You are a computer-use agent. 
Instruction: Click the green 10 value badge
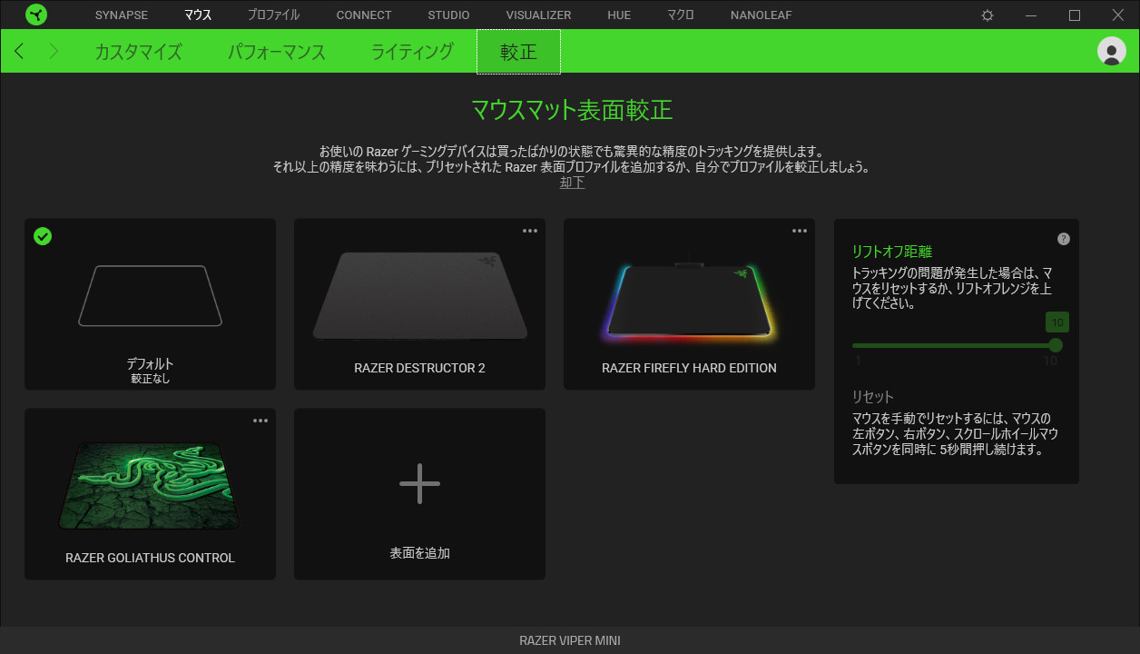coord(1056,322)
